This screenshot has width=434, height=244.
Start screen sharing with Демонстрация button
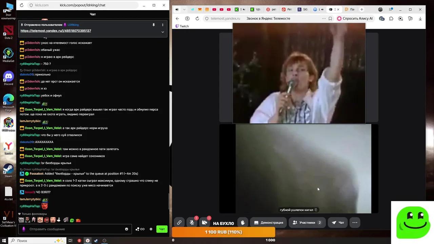[269, 223]
